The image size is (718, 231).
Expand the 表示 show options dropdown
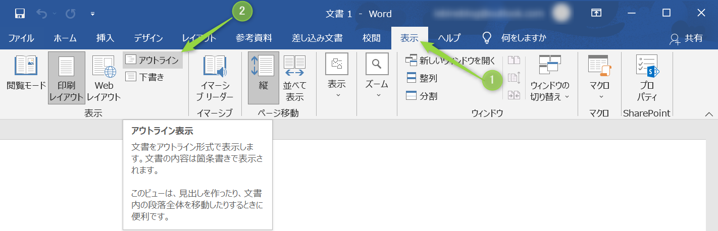pyautogui.click(x=336, y=78)
